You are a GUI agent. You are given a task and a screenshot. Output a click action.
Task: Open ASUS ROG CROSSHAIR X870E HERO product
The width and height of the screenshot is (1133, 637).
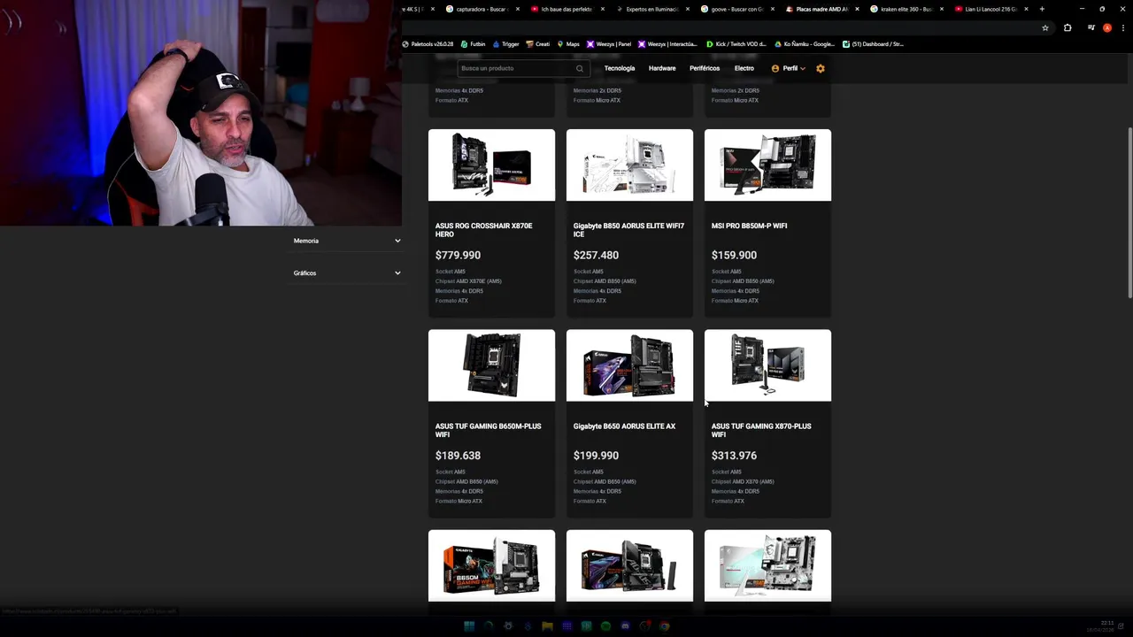coord(484,230)
